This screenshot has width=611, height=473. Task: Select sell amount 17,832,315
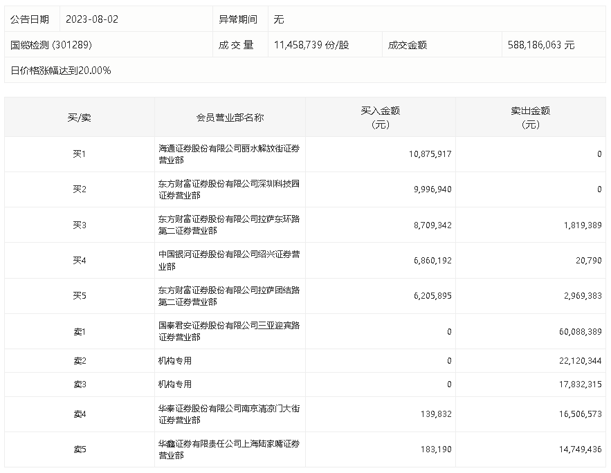pyautogui.click(x=581, y=384)
